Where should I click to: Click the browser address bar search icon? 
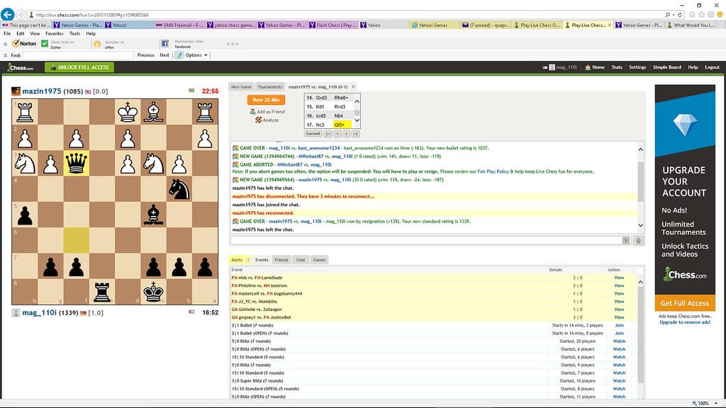click(x=667, y=15)
